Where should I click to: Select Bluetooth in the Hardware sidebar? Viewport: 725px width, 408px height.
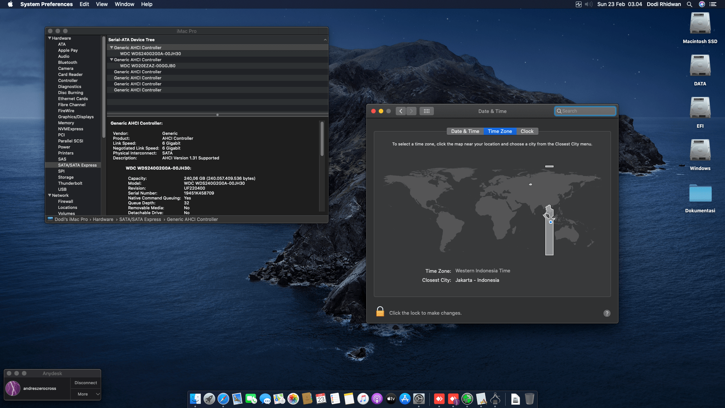(68, 62)
